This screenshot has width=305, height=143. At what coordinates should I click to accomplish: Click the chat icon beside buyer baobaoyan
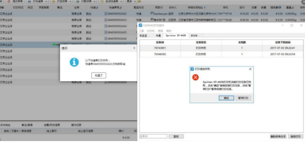[x=152, y=14]
